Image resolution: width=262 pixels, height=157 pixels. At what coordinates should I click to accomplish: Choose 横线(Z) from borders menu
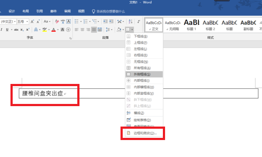point(144,113)
